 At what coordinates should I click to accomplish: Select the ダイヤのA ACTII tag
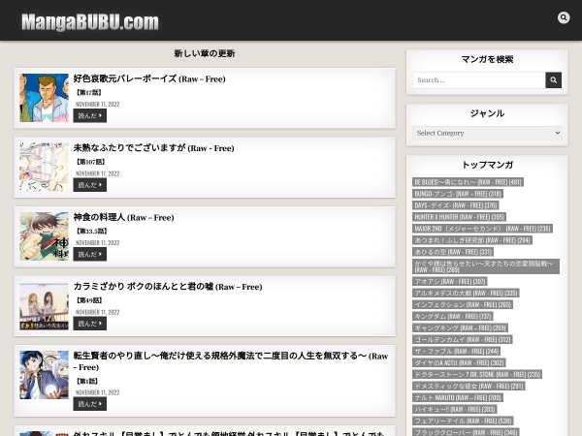point(459,362)
